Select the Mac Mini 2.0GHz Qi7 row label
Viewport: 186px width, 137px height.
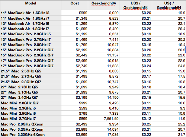[31, 103]
